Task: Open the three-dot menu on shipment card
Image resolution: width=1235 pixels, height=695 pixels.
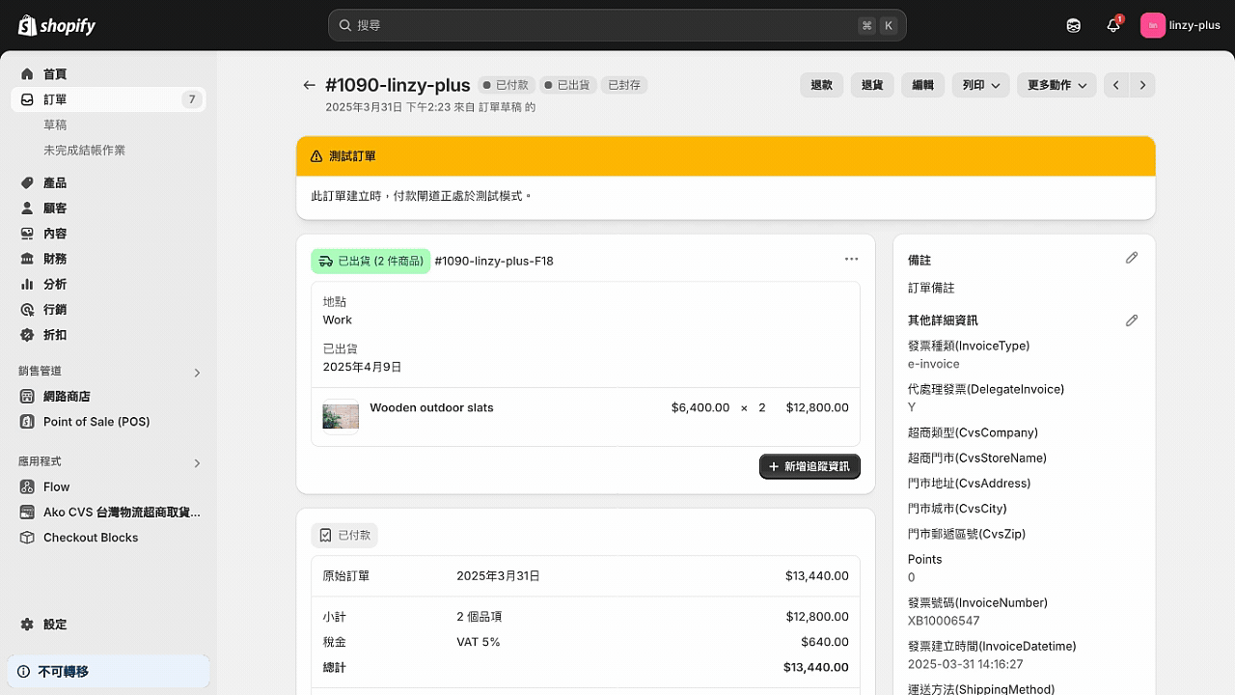Action: pyautogui.click(x=852, y=259)
